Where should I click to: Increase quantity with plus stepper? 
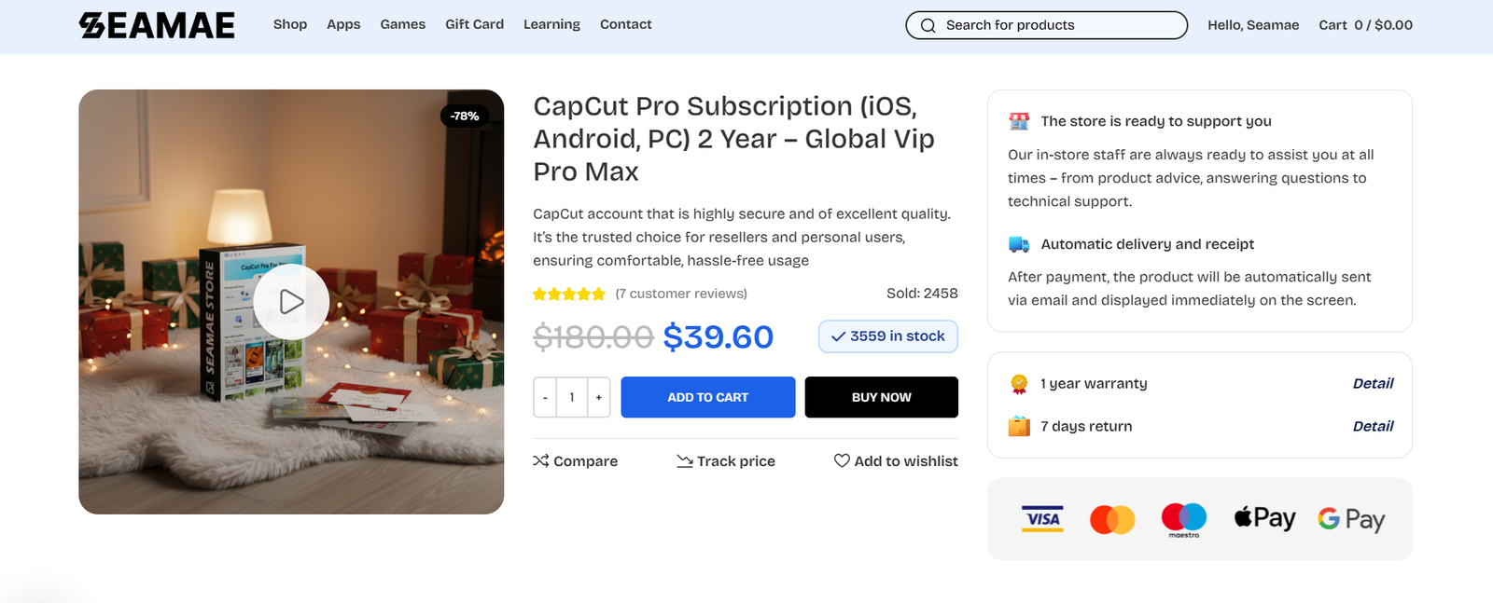[598, 397]
